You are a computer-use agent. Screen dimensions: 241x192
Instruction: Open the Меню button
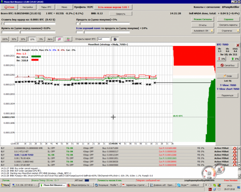(x=64, y=7)
